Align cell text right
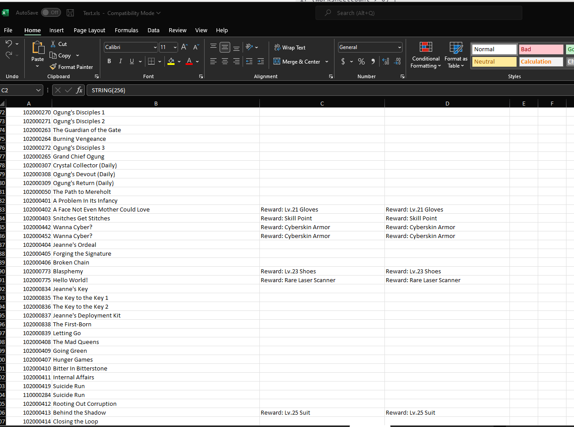The width and height of the screenshot is (574, 427). (x=236, y=61)
